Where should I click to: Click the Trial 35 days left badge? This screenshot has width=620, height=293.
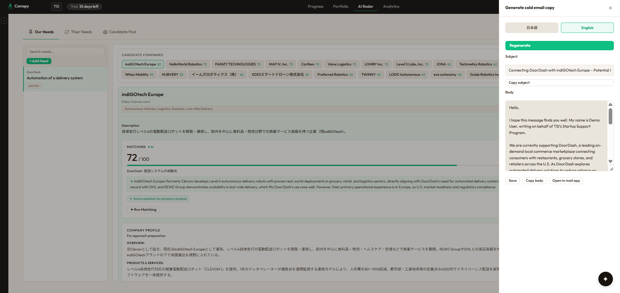pos(84,6)
